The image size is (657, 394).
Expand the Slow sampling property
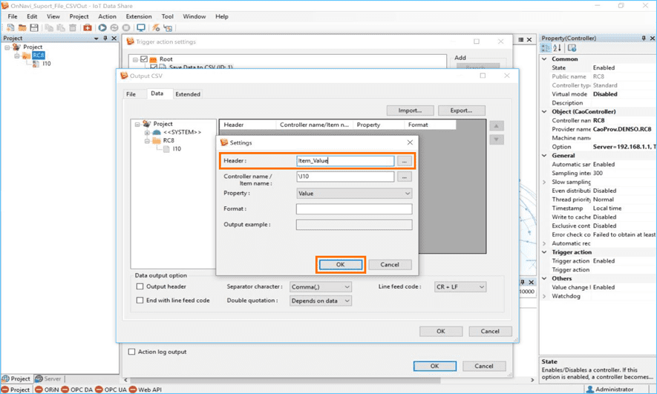pyautogui.click(x=544, y=182)
